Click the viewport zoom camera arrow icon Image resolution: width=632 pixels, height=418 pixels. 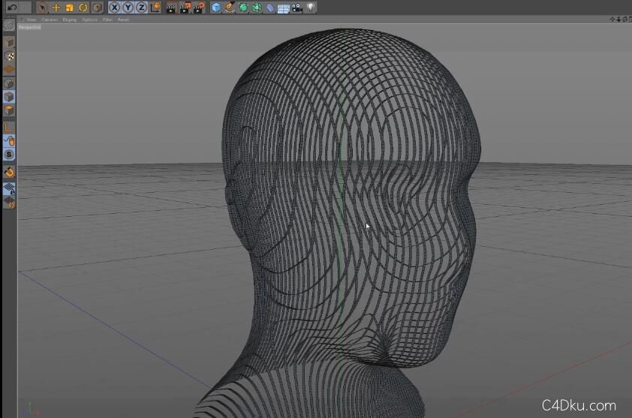[618, 20]
